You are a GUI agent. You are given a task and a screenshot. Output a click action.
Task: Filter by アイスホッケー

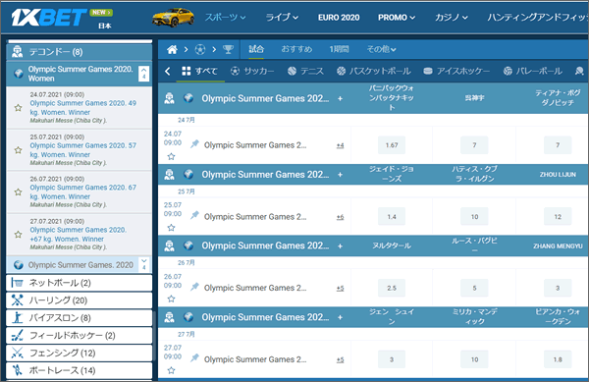tap(456, 71)
